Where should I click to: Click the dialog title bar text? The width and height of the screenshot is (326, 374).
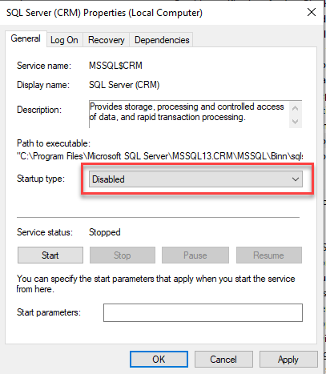[x=104, y=13]
